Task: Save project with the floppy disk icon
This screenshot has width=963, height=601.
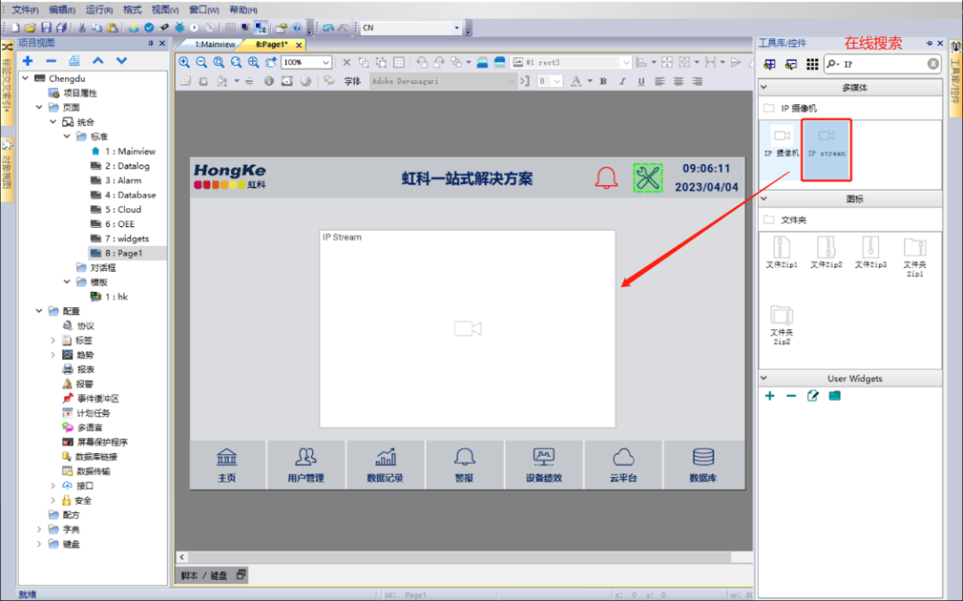Action: click(46, 28)
